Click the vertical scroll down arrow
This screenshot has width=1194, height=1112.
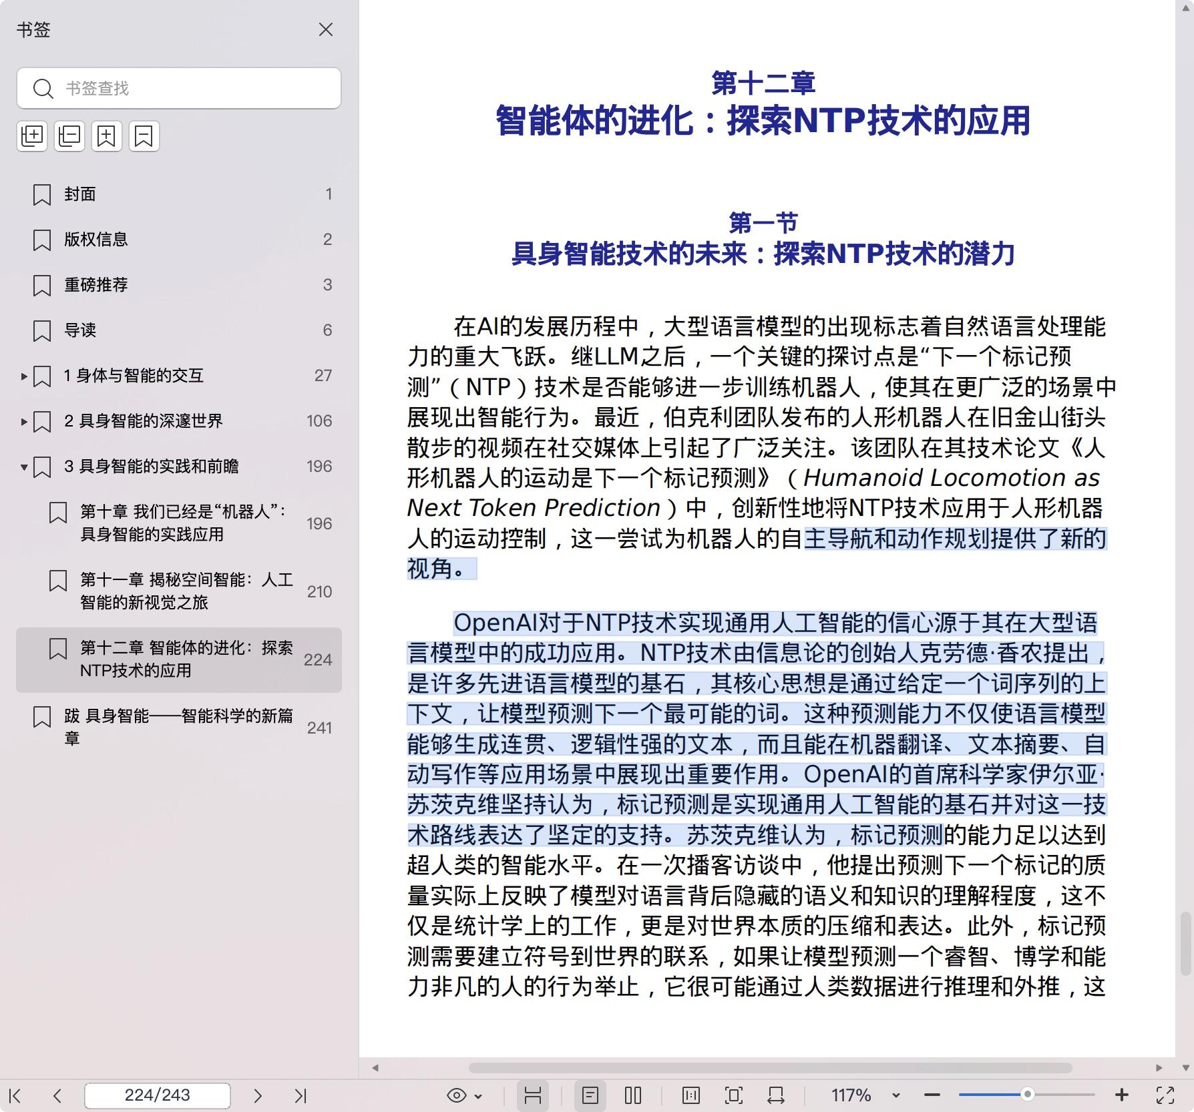pos(1185,1068)
